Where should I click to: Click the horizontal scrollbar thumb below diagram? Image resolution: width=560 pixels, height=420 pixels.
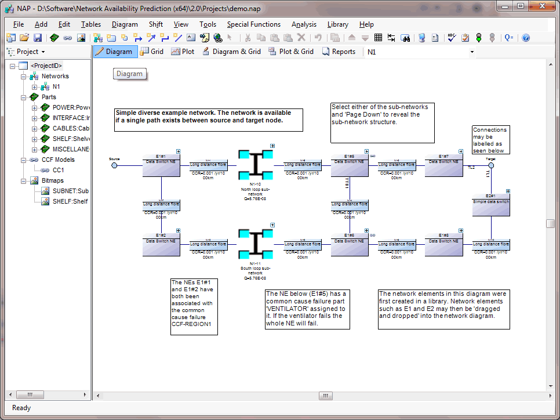point(325,396)
